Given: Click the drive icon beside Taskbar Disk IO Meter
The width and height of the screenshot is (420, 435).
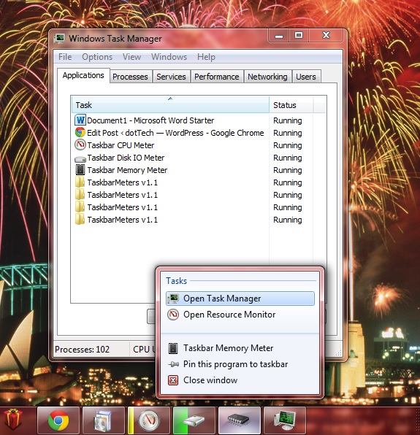Looking at the screenshot, I should click(80, 159).
